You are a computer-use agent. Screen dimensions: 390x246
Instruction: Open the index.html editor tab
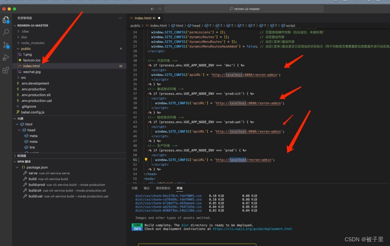145,18
